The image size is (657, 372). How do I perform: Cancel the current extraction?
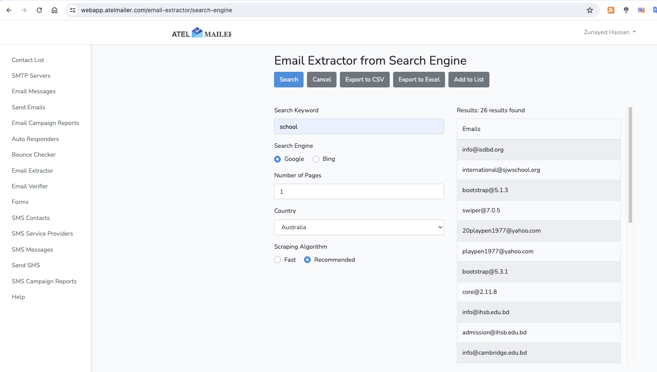click(x=322, y=79)
